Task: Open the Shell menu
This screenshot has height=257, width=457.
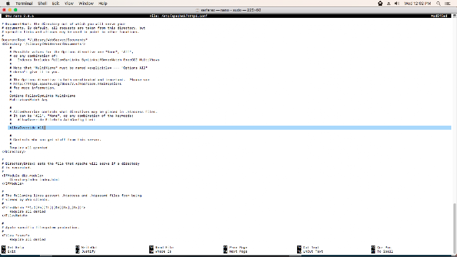Action: pos(42,4)
